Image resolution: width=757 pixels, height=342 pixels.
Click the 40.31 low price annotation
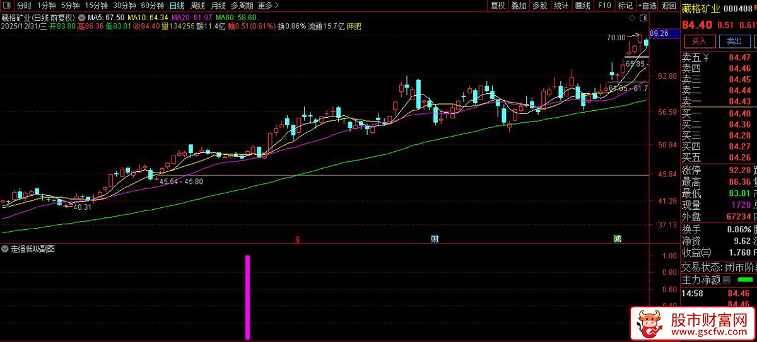83,207
